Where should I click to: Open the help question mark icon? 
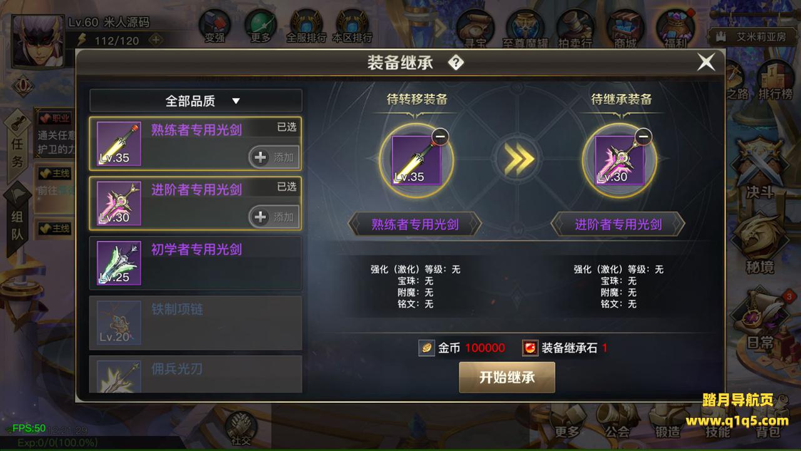coord(456,63)
